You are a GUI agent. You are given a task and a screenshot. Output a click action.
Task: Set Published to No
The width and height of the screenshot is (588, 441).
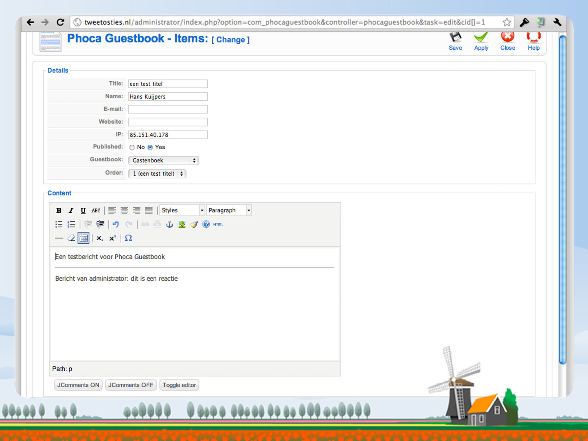click(132, 147)
